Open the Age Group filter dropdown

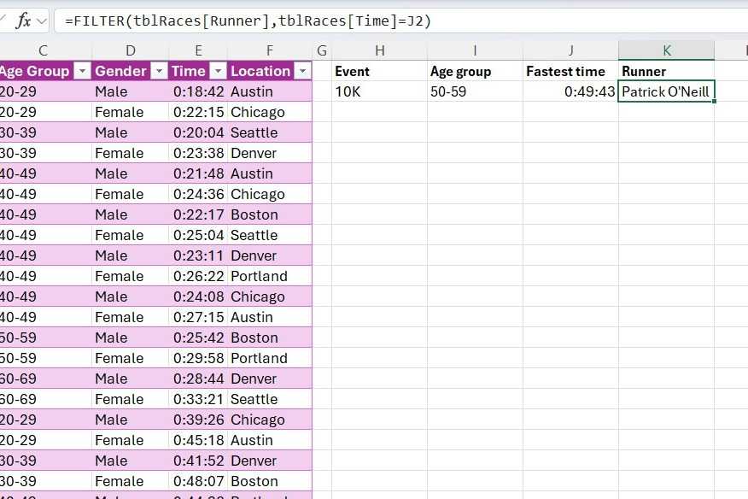point(83,71)
